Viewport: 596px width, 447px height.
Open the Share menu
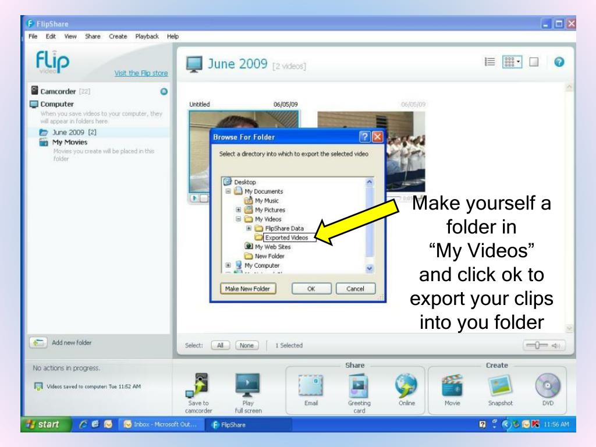pos(93,37)
